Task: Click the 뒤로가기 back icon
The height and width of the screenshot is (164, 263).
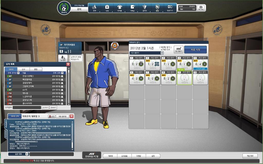Action: tap(170, 8)
